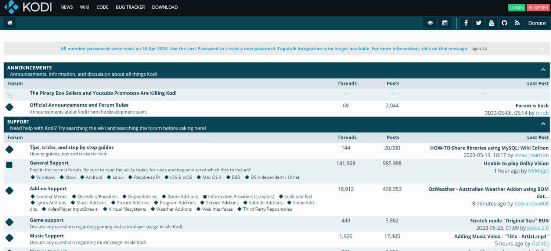This screenshot has width=551, height=251.
Task: Open the Add-on Support forum
Action: pyautogui.click(x=48, y=188)
